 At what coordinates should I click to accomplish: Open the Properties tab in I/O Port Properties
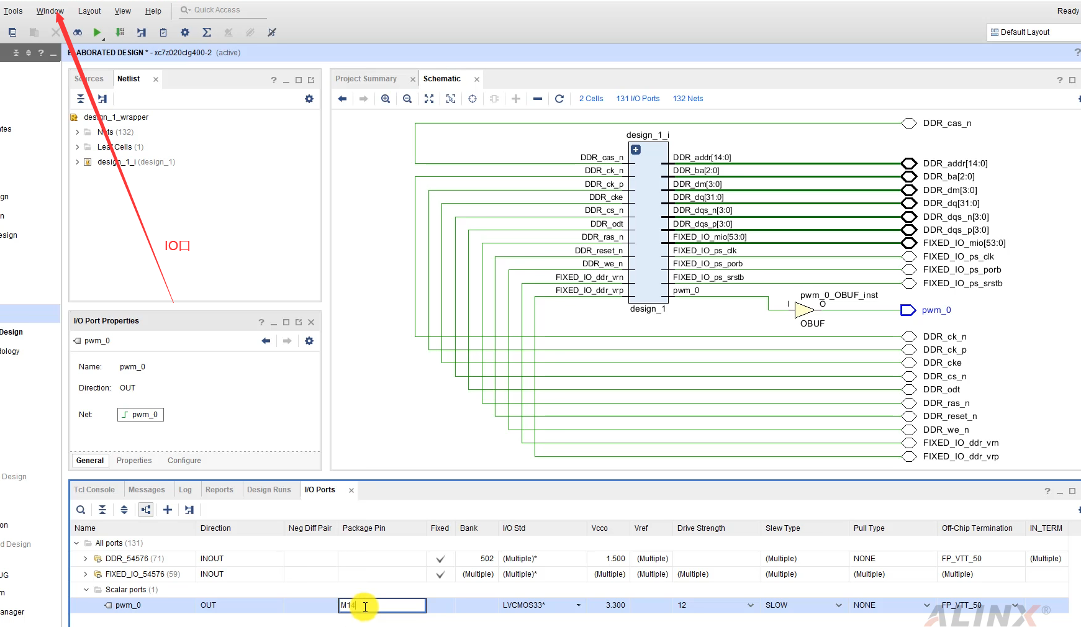[x=134, y=461]
